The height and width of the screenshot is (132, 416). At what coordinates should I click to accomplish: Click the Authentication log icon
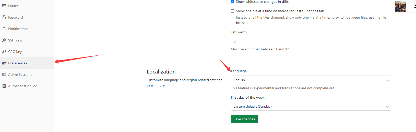click(x=4, y=86)
